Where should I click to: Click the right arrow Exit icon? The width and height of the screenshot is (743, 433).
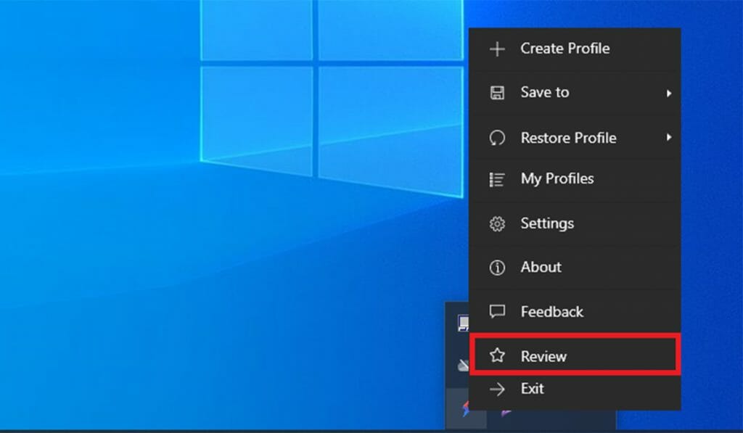(x=497, y=389)
